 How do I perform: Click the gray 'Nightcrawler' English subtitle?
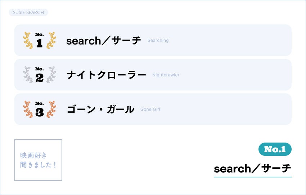166,75
